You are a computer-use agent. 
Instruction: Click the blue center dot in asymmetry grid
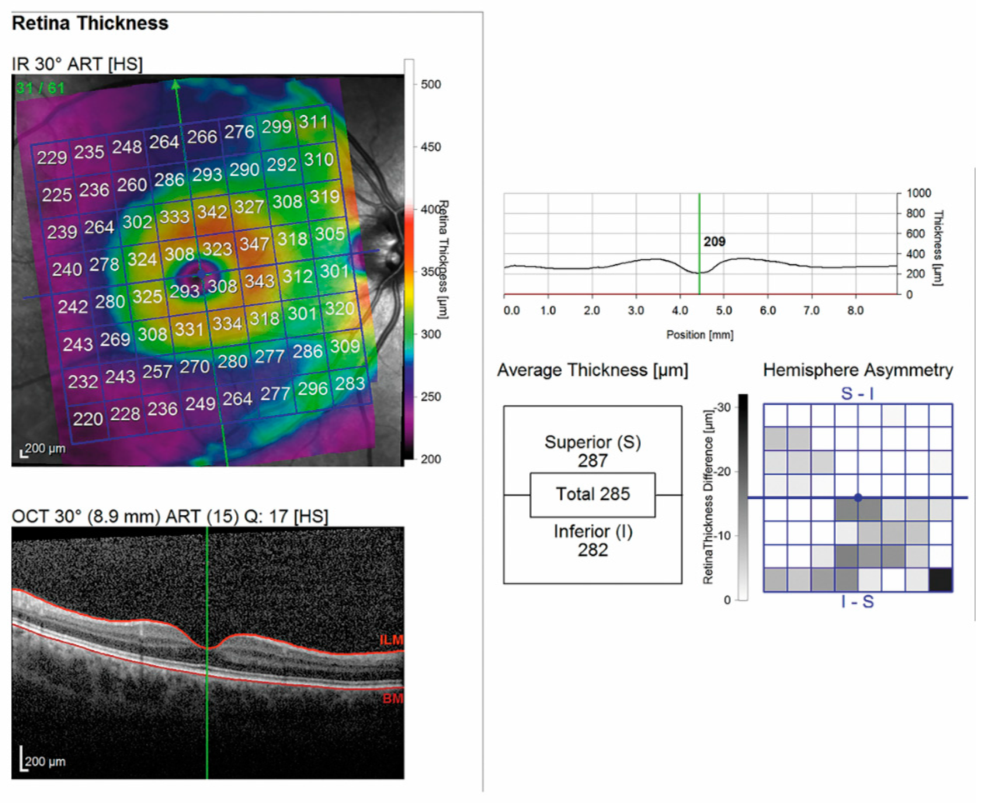click(x=858, y=498)
